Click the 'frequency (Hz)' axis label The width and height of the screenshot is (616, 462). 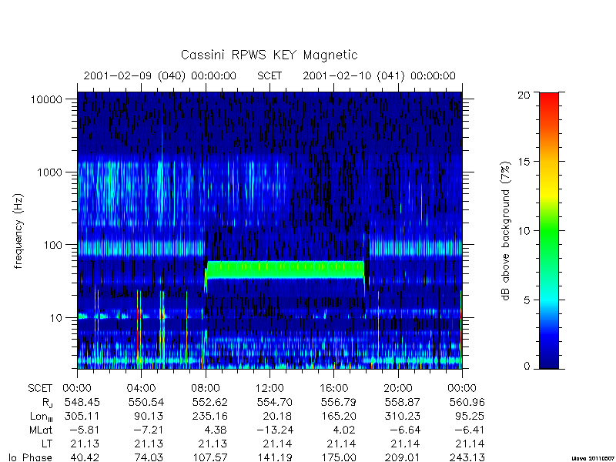(x=18, y=231)
